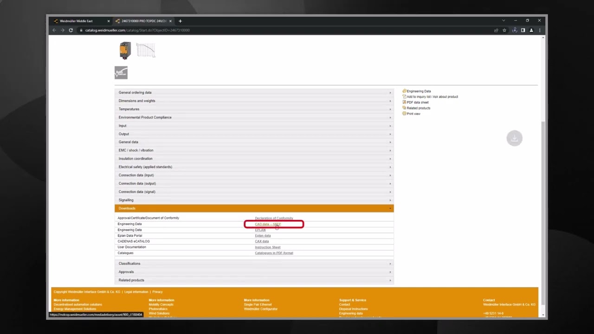The height and width of the screenshot is (334, 594).
Task: Collapse the orange Downloads section
Action: (254, 208)
